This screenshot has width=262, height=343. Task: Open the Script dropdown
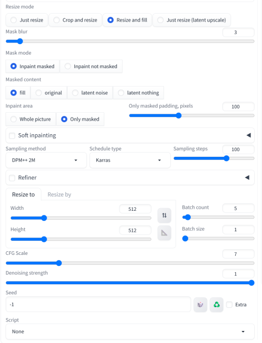(130, 331)
